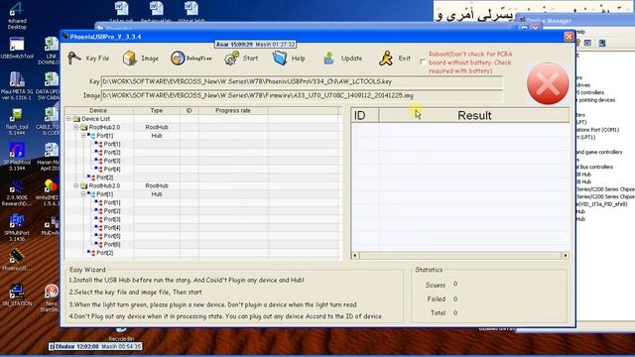Select 2.9.9005 ResearchD desktop icon
The width and height of the screenshot is (635, 357).
pos(17,192)
